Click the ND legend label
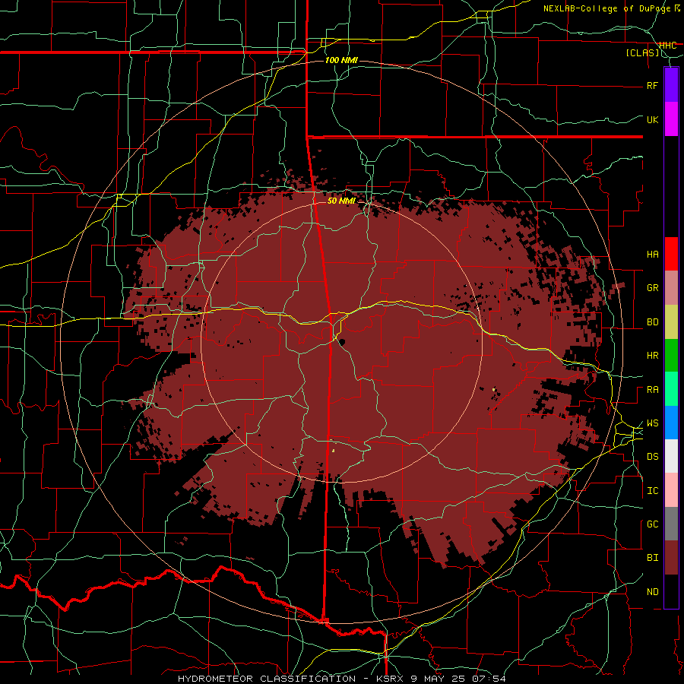The width and height of the screenshot is (684, 684). pos(652,592)
